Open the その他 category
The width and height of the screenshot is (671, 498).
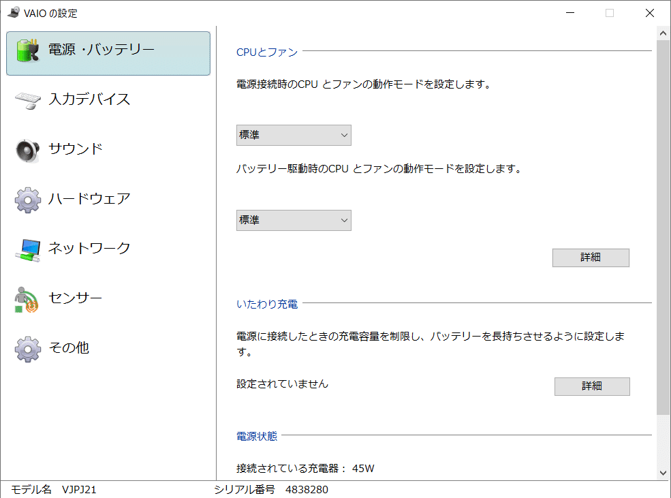click(69, 347)
